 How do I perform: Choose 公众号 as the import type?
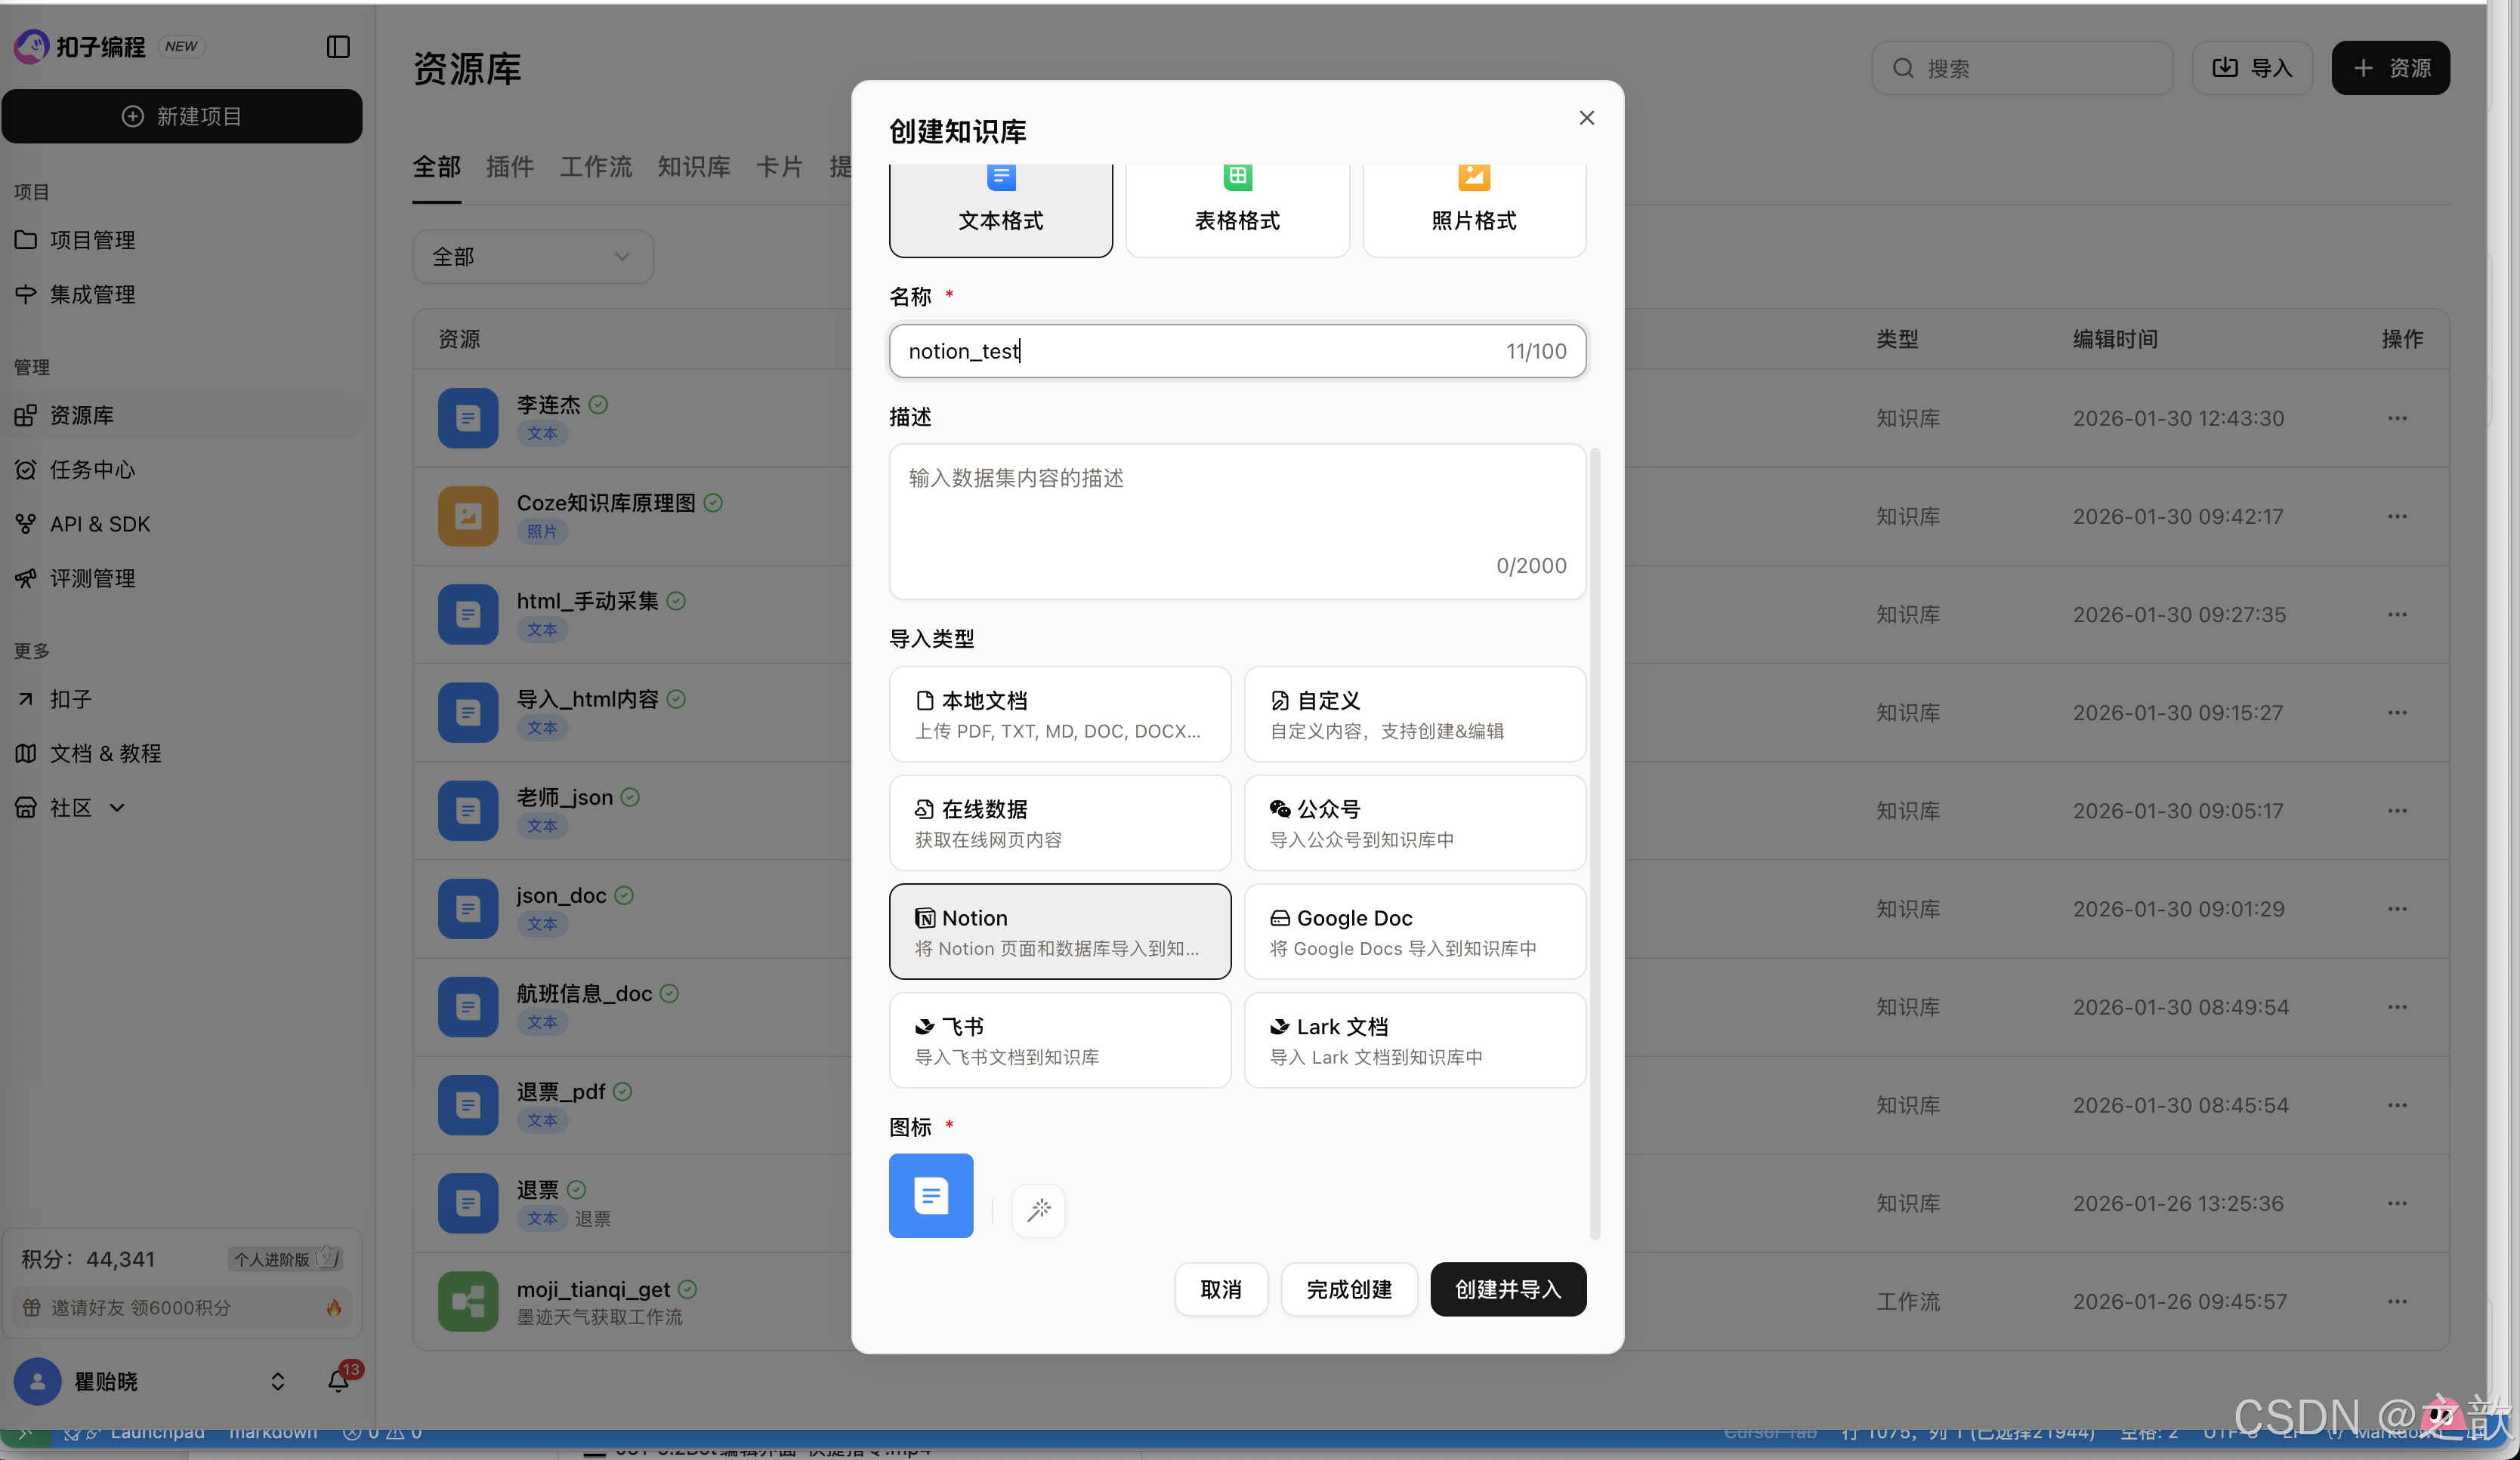pos(1413,821)
